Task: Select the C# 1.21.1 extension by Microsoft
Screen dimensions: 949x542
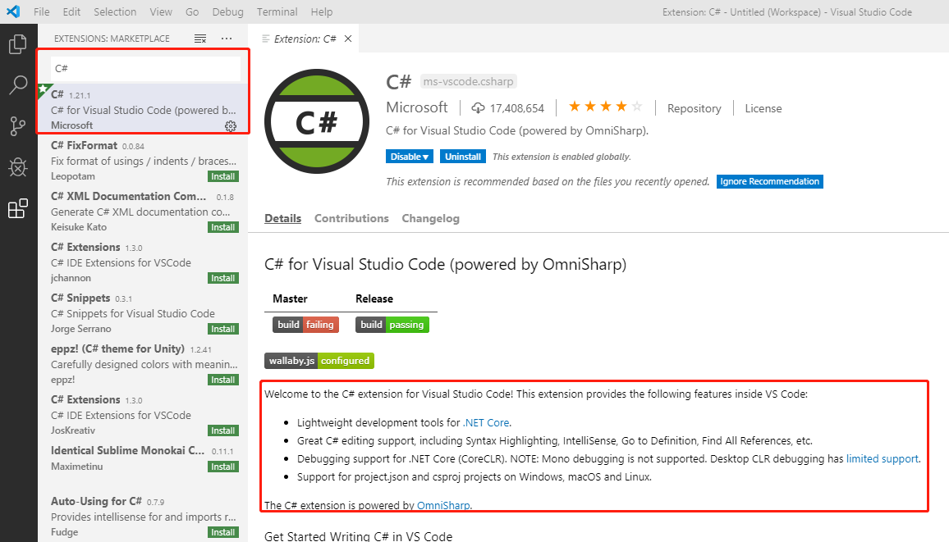Action: pos(143,109)
